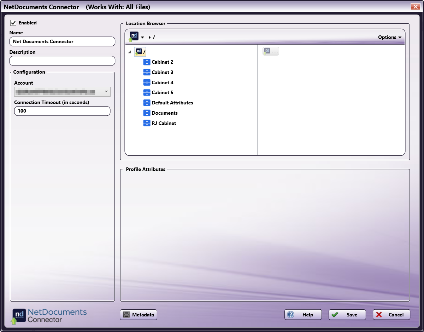Click the Cabinet 4 cabinet icon

[x=147, y=82]
